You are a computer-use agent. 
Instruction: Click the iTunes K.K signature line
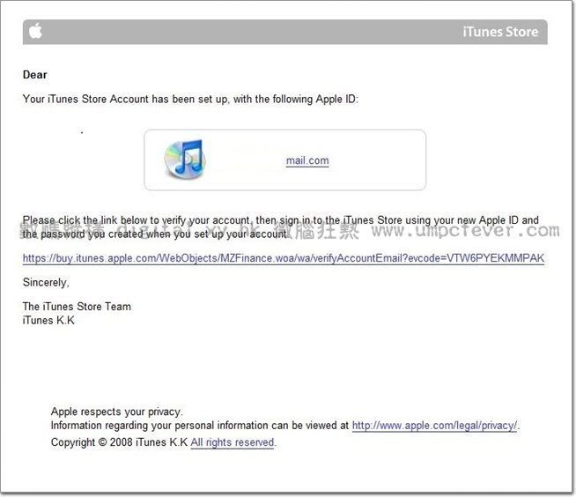point(48,320)
